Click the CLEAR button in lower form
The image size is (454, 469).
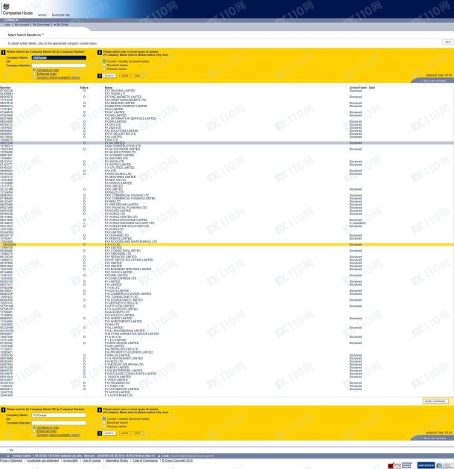[125, 433]
